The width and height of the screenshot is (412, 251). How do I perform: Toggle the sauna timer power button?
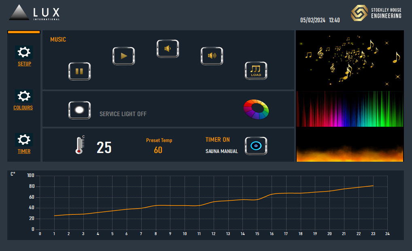point(256,146)
